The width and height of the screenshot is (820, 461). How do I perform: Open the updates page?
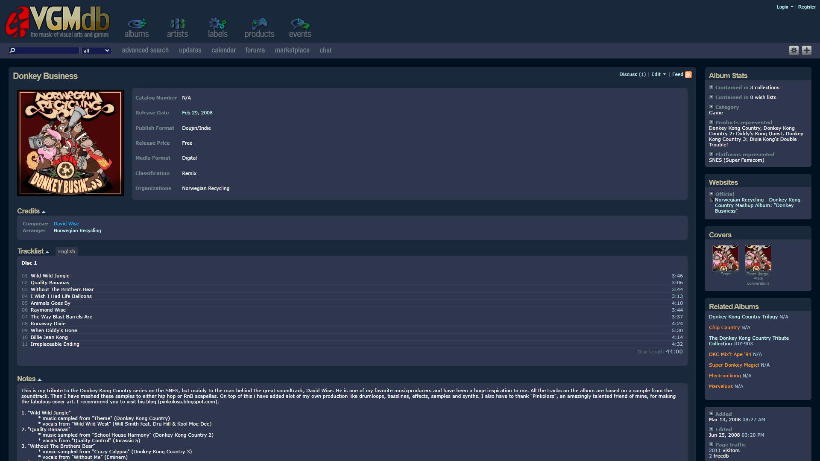[190, 50]
